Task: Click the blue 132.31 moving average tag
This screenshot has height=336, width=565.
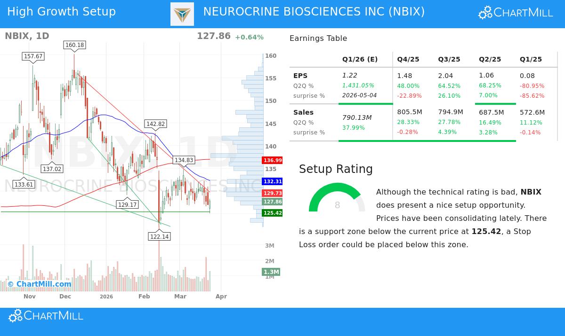Action: tap(273, 181)
